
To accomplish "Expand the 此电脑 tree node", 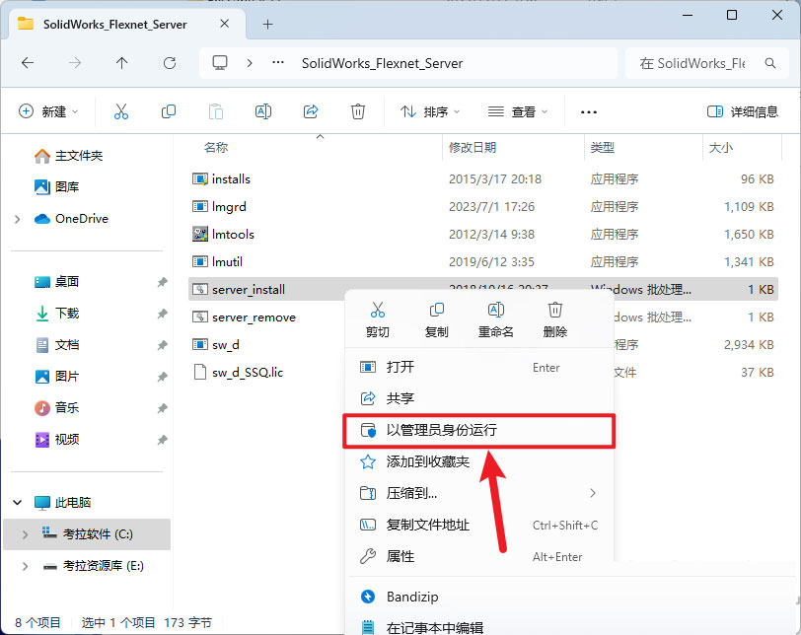I will tap(18, 503).
